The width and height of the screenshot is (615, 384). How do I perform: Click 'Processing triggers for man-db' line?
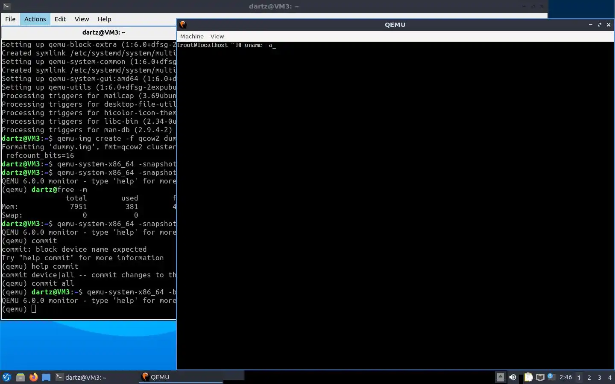tap(87, 130)
